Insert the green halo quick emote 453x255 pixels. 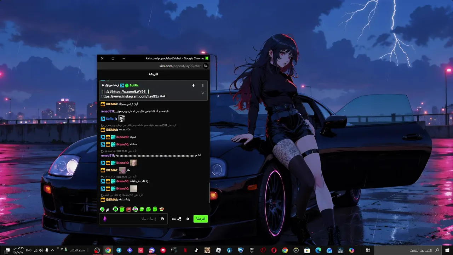[121, 209]
